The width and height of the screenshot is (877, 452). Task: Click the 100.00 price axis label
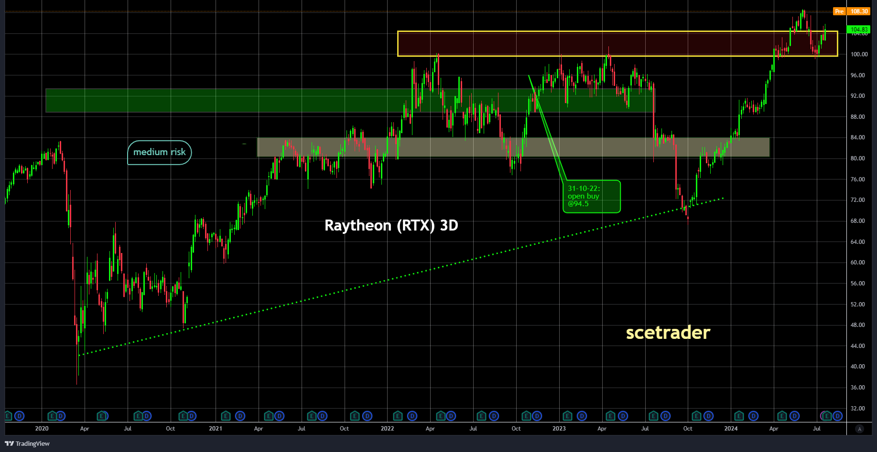pos(859,54)
